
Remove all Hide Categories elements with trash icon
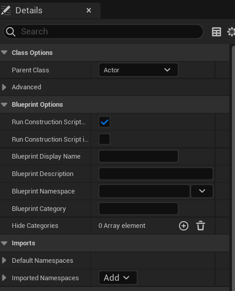(x=201, y=226)
